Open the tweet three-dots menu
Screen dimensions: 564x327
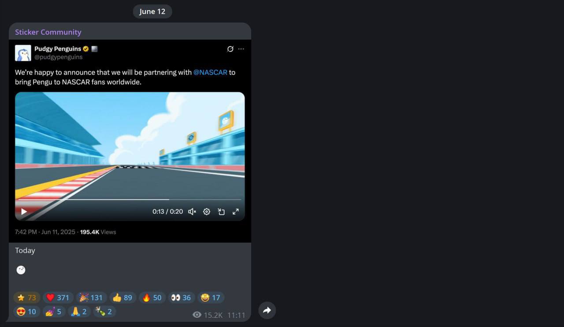[x=241, y=49]
